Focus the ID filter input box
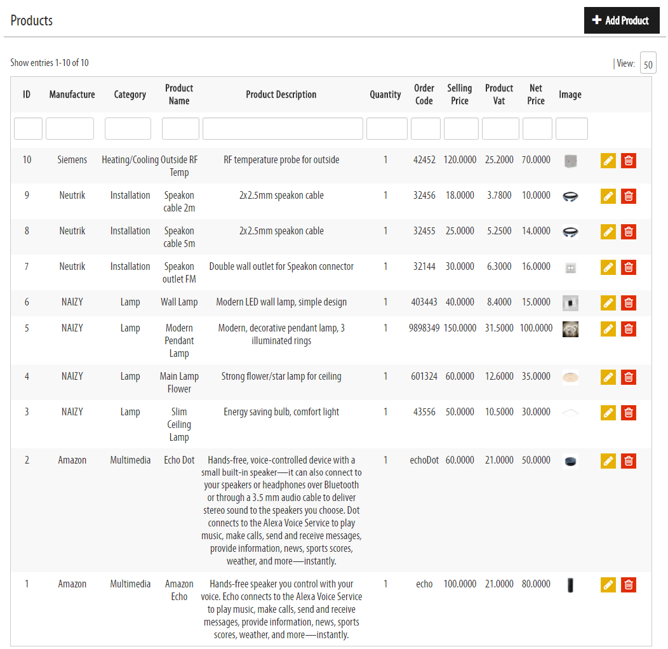Viewport: 668px width, 649px height. click(28, 128)
